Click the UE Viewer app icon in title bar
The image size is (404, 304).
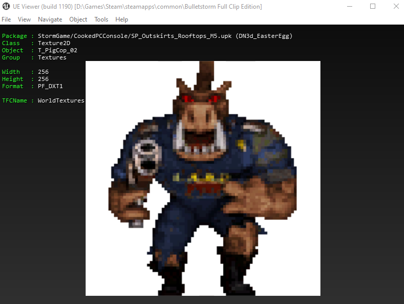pos(6,6)
